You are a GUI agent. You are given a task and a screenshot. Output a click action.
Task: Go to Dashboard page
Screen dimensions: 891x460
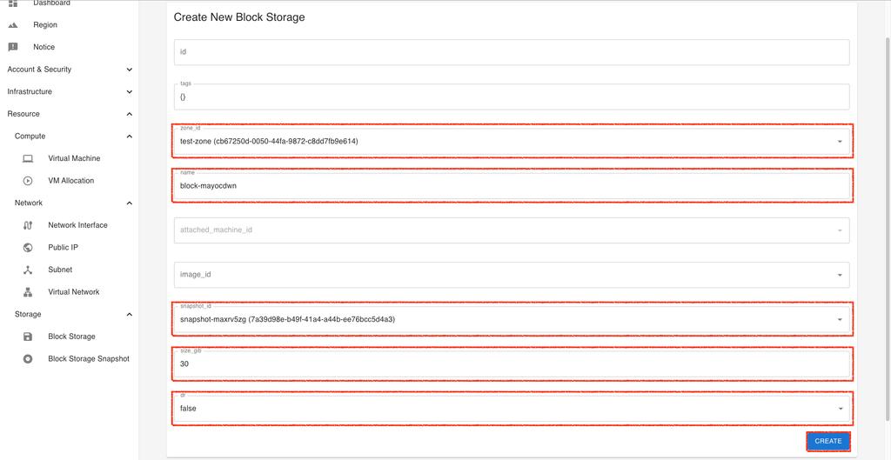click(x=51, y=3)
